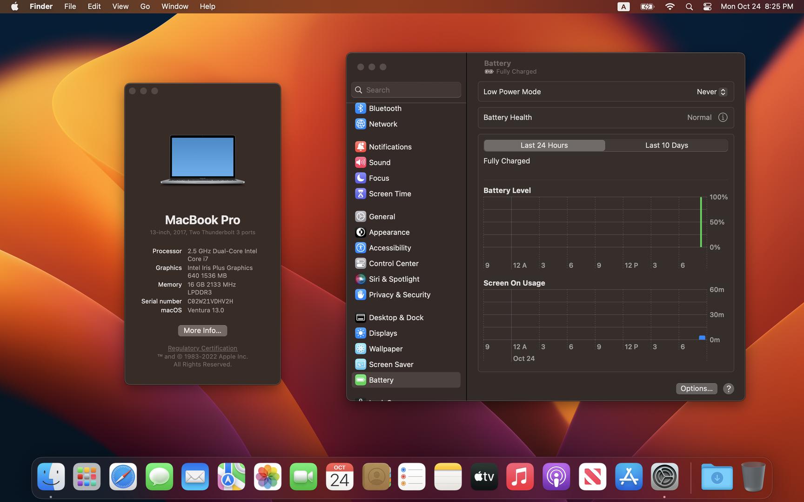Click the battery status menu icon
The width and height of the screenshot is (804, 502).
[647, 7]
